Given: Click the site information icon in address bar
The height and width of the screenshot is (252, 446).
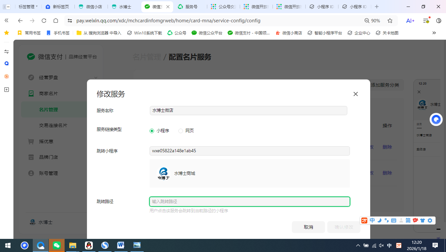Looking at the screenshot, I should [x=70, y=21].
